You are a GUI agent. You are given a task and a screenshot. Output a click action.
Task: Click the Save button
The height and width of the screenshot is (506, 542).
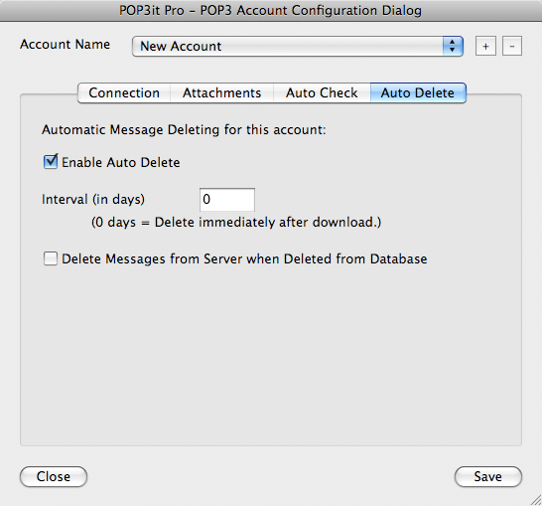(x=488, y=476)
